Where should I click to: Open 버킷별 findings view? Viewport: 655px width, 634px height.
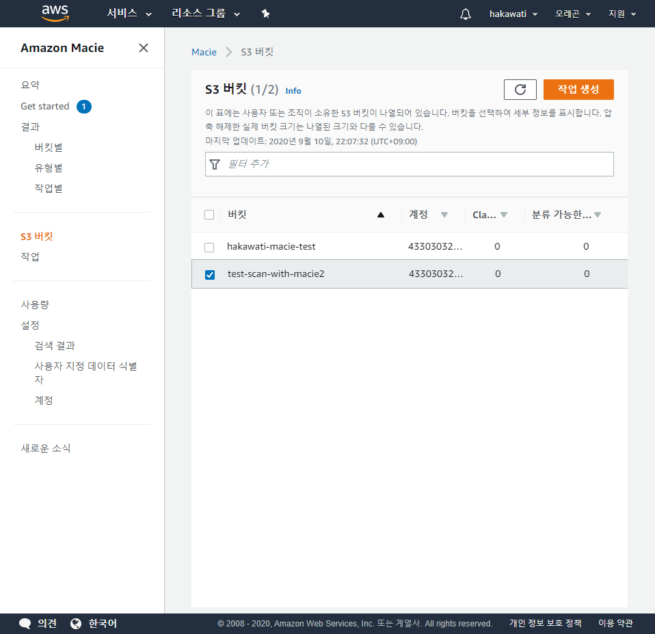pos(49,147)
